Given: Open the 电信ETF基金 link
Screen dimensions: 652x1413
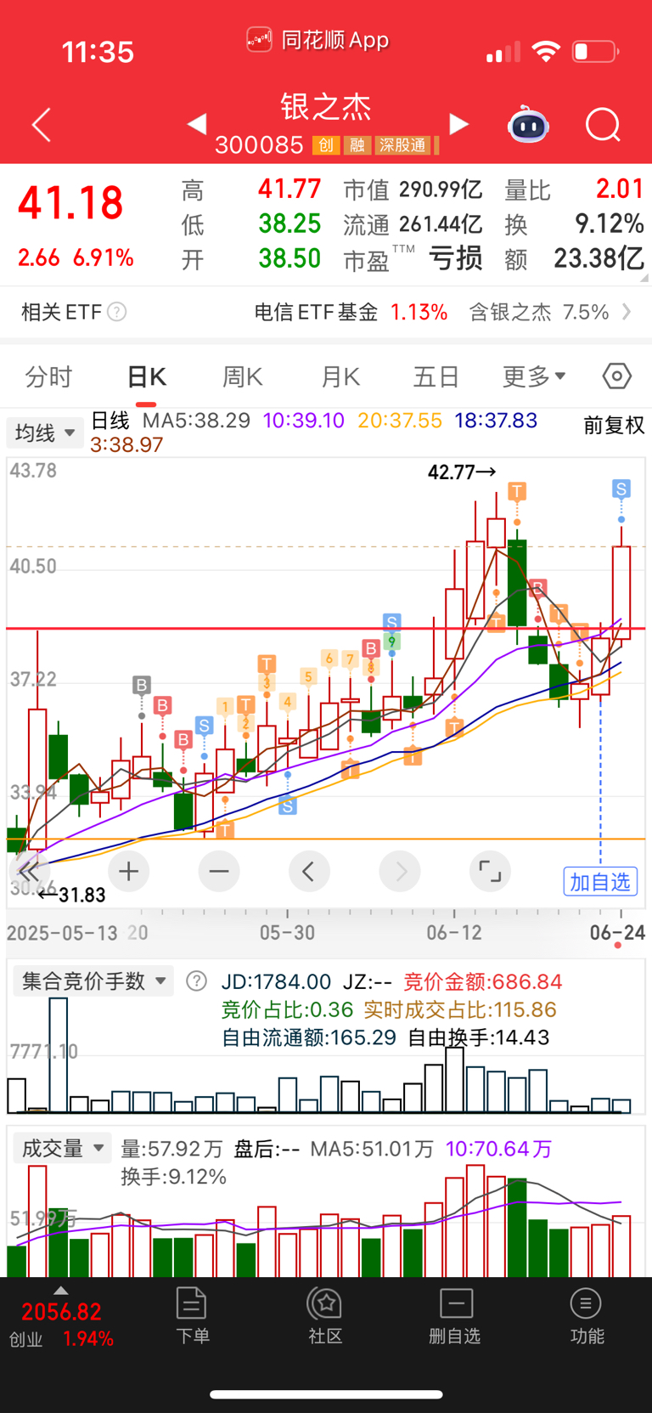Looking at the screenshot, I should 316,312.
